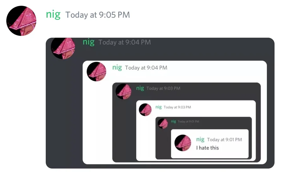Open the outermost dark embedded image
Screen dimensions: 284x173
[x=160, y=103]
